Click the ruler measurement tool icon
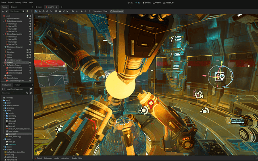This screenshot has width=258, height=161. pyautogui.click(x=67, y=11)
